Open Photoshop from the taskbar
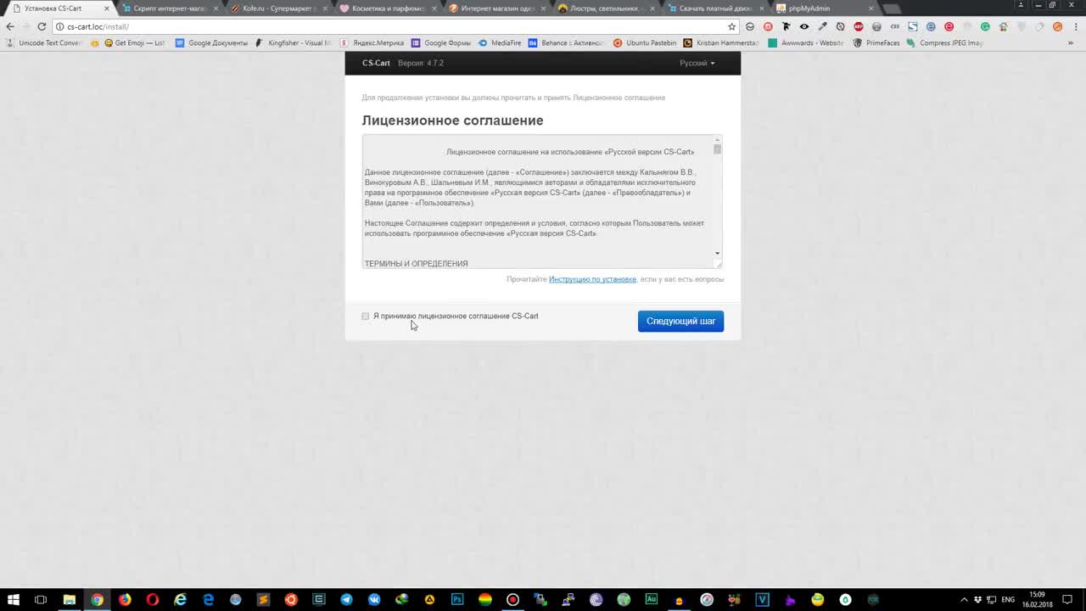Viewport: 1086px width, 611px height. pos(457,600)
